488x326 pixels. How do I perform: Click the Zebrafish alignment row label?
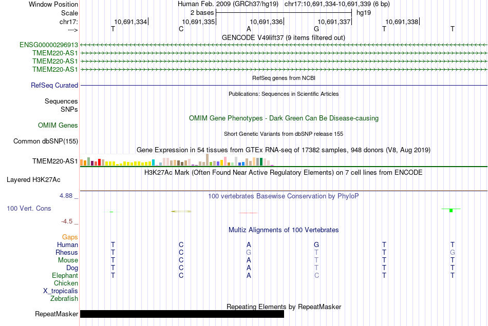tap(64, 298)
